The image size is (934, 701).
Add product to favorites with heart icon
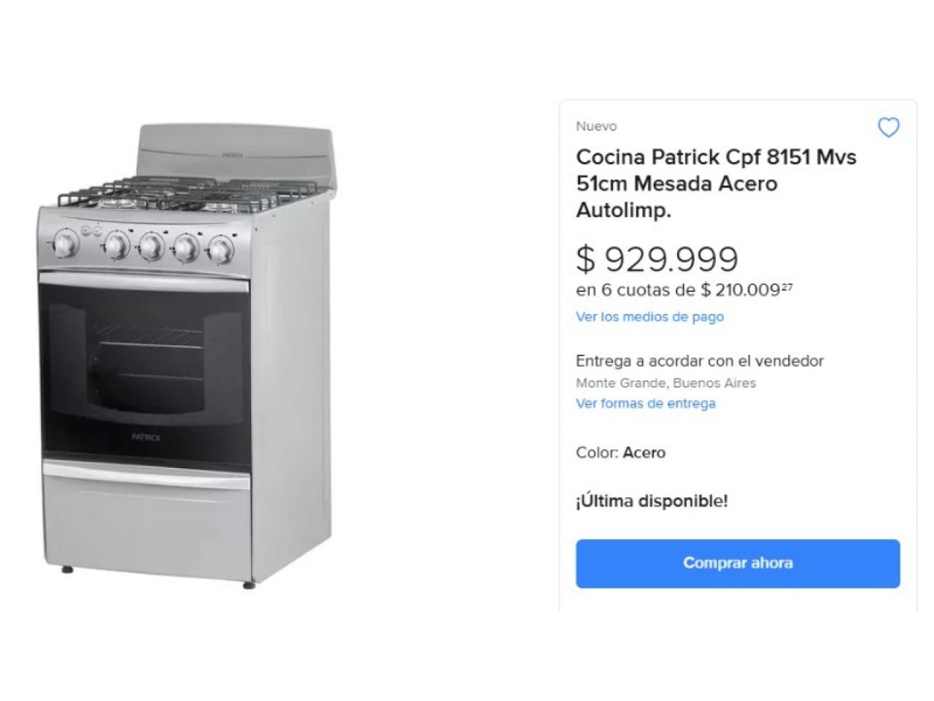point(888,128)
